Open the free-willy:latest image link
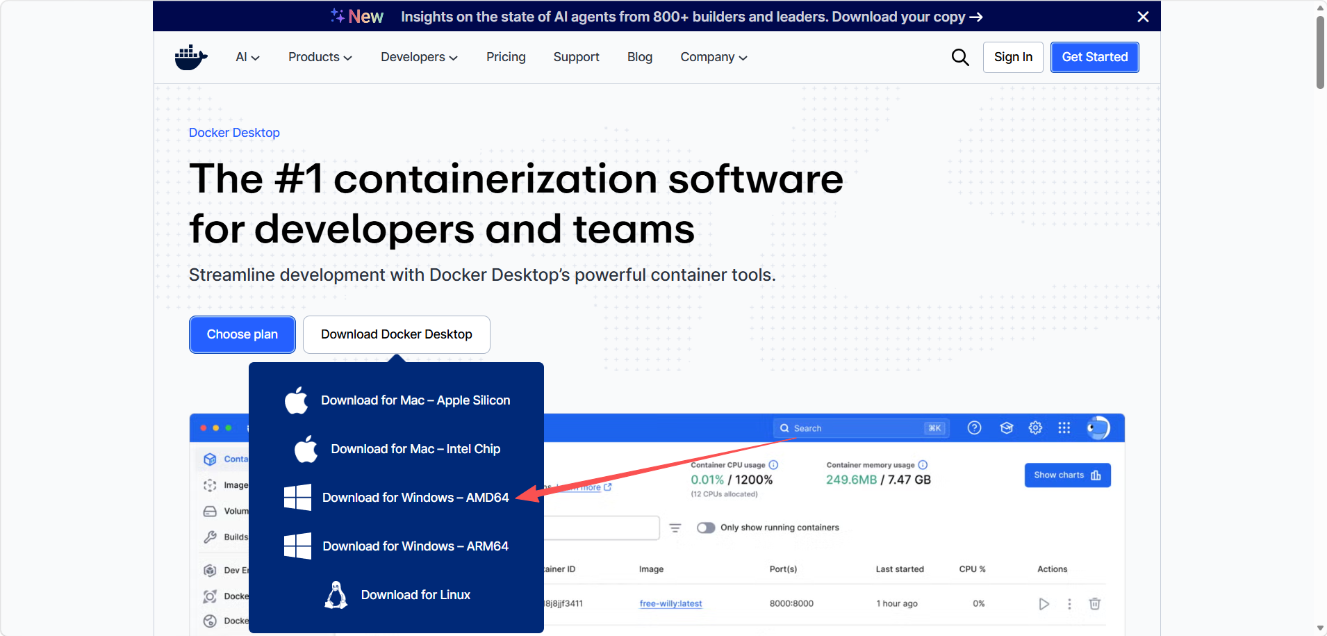 click(x=671, y=604)
